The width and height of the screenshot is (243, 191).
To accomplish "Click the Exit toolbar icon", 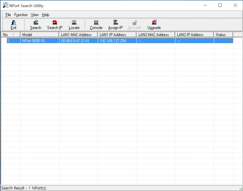I will pos(13,25).
